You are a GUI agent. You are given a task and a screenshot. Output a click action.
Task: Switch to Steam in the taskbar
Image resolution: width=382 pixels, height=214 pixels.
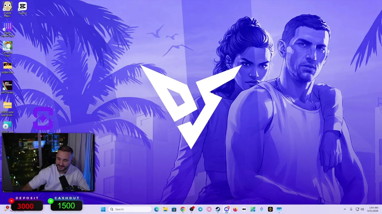pos(218,209)
